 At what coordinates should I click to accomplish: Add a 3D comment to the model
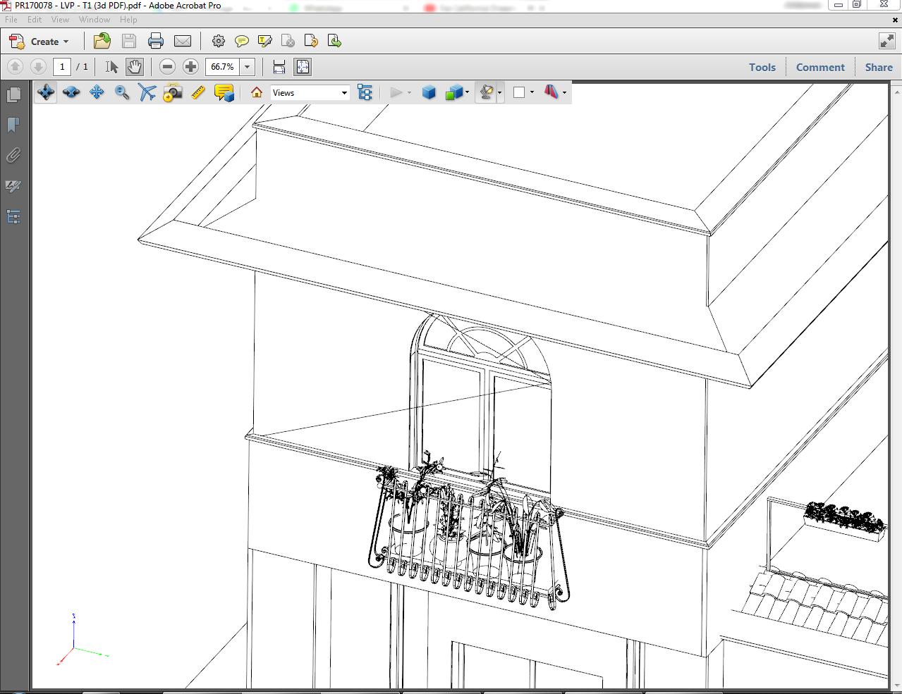[224, 92]
